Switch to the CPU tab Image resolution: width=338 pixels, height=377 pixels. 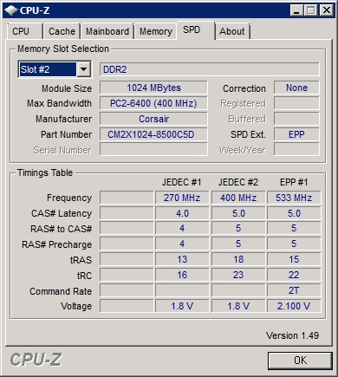pos(25,31)
